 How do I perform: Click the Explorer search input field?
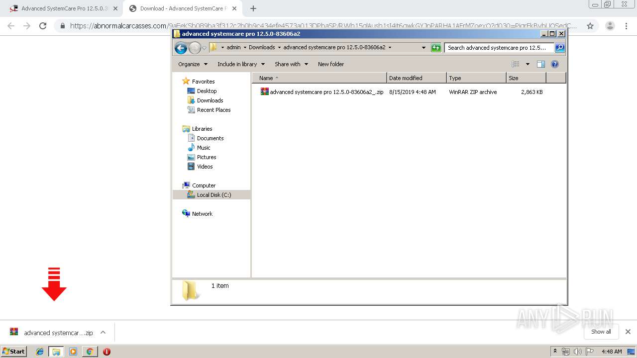pos(499,48)
